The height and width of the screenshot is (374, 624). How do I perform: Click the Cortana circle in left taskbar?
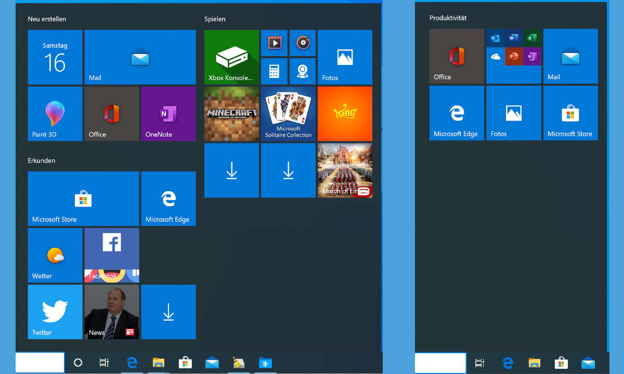tap(78, 363)
